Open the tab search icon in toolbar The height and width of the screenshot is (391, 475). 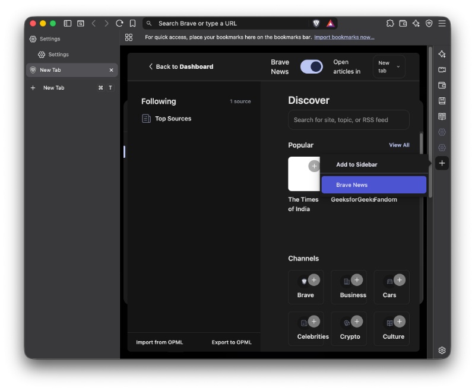81,23
